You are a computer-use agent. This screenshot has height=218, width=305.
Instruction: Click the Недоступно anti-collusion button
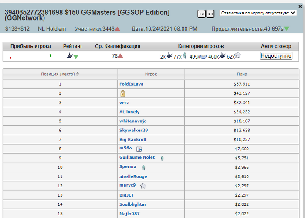276,56
